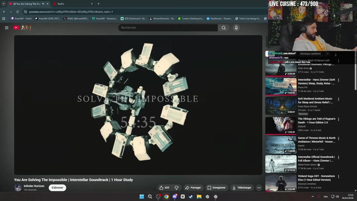Click the search magnifier button
This screenshot has height=201, width=357.
(x=224, y=28)
